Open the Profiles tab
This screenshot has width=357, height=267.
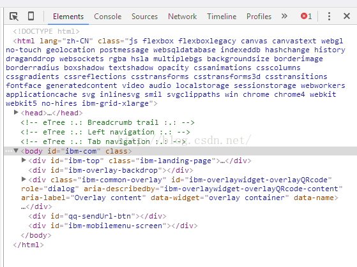click(x=259, y=17)
